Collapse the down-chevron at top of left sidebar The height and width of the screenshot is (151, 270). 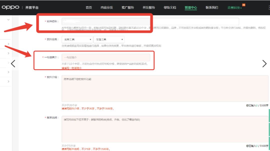(x=8, y=20)
